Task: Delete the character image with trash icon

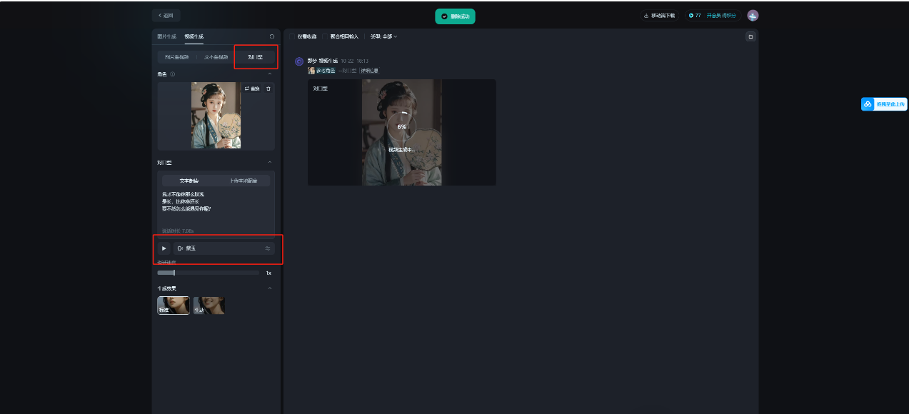Action: tap(268, 89)
